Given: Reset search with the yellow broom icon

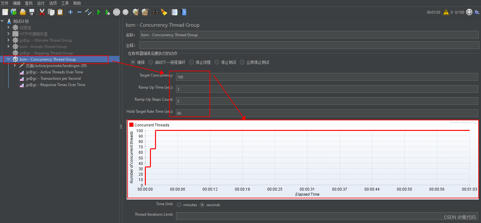Looking at the screenshot, I should pyautogui.click(x=164, y=12).
